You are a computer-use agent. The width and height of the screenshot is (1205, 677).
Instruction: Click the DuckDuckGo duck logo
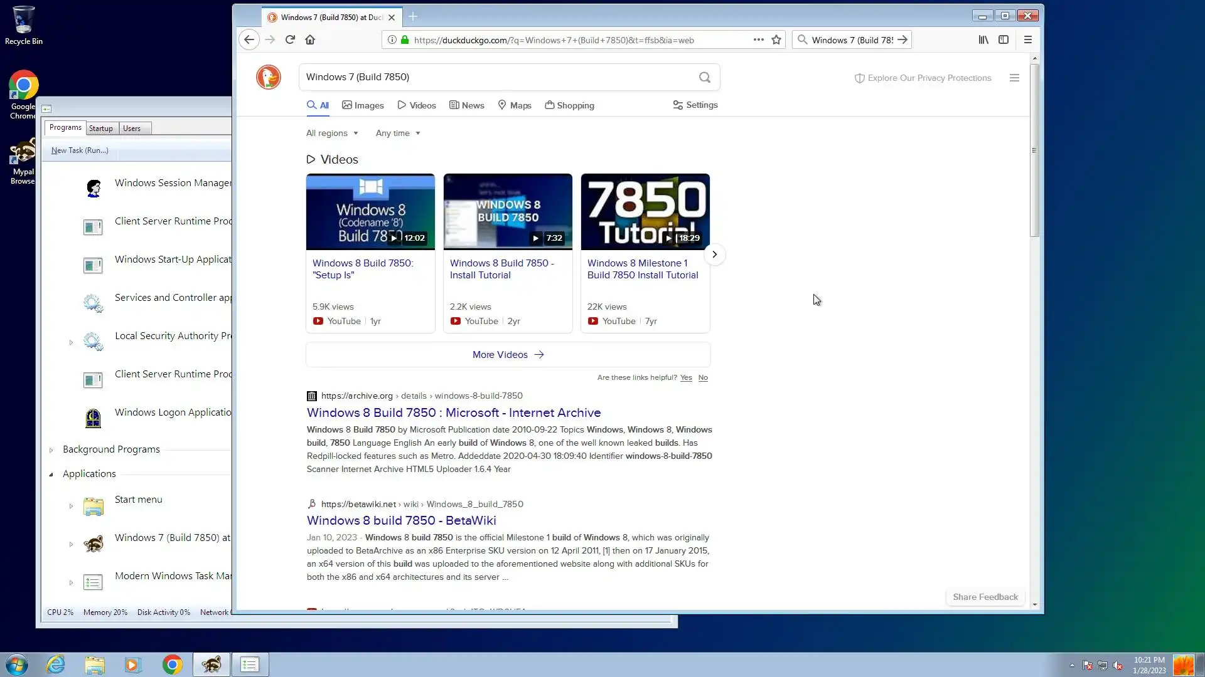269,77
